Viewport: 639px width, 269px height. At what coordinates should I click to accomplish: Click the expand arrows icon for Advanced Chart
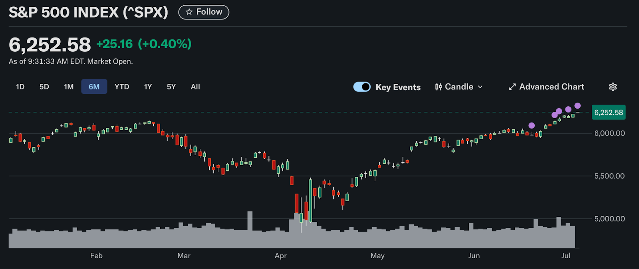[x=512, y=87]
